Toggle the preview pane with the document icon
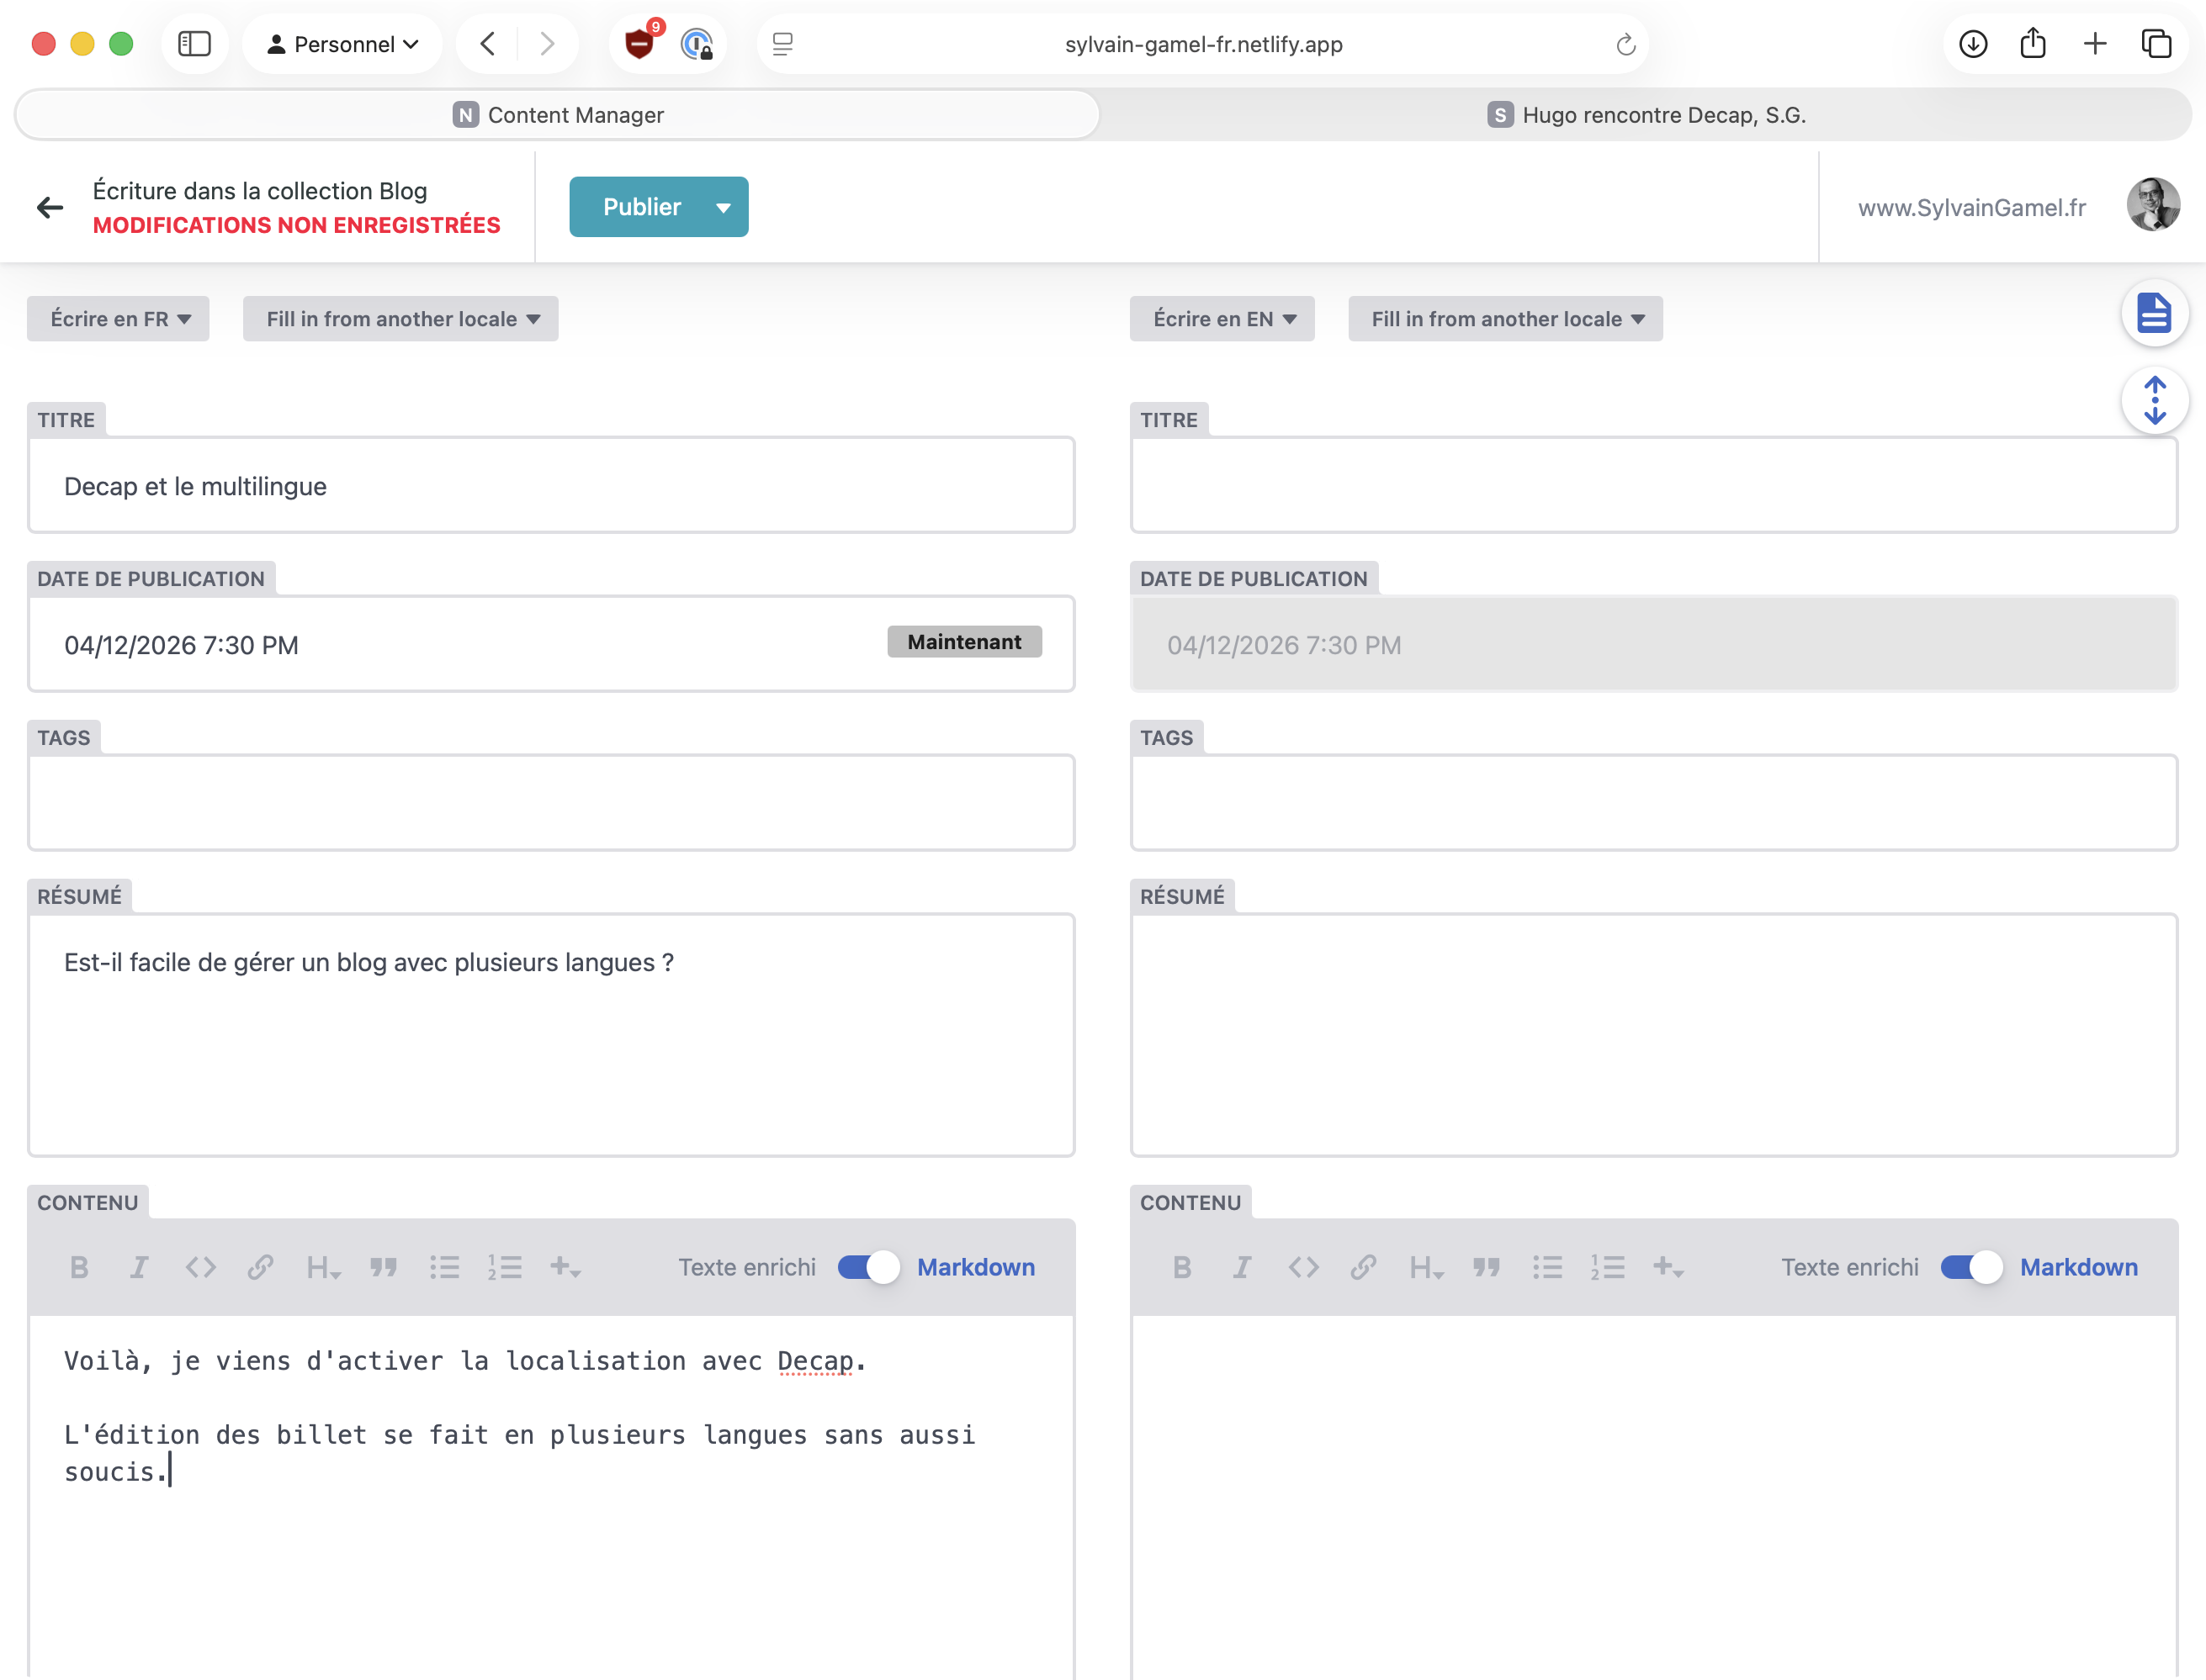 tap(2155, 313)
